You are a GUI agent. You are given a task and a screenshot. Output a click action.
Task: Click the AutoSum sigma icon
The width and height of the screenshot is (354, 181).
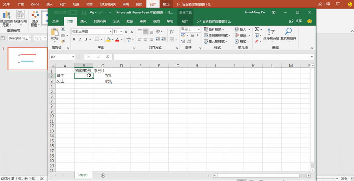(256, 30)
